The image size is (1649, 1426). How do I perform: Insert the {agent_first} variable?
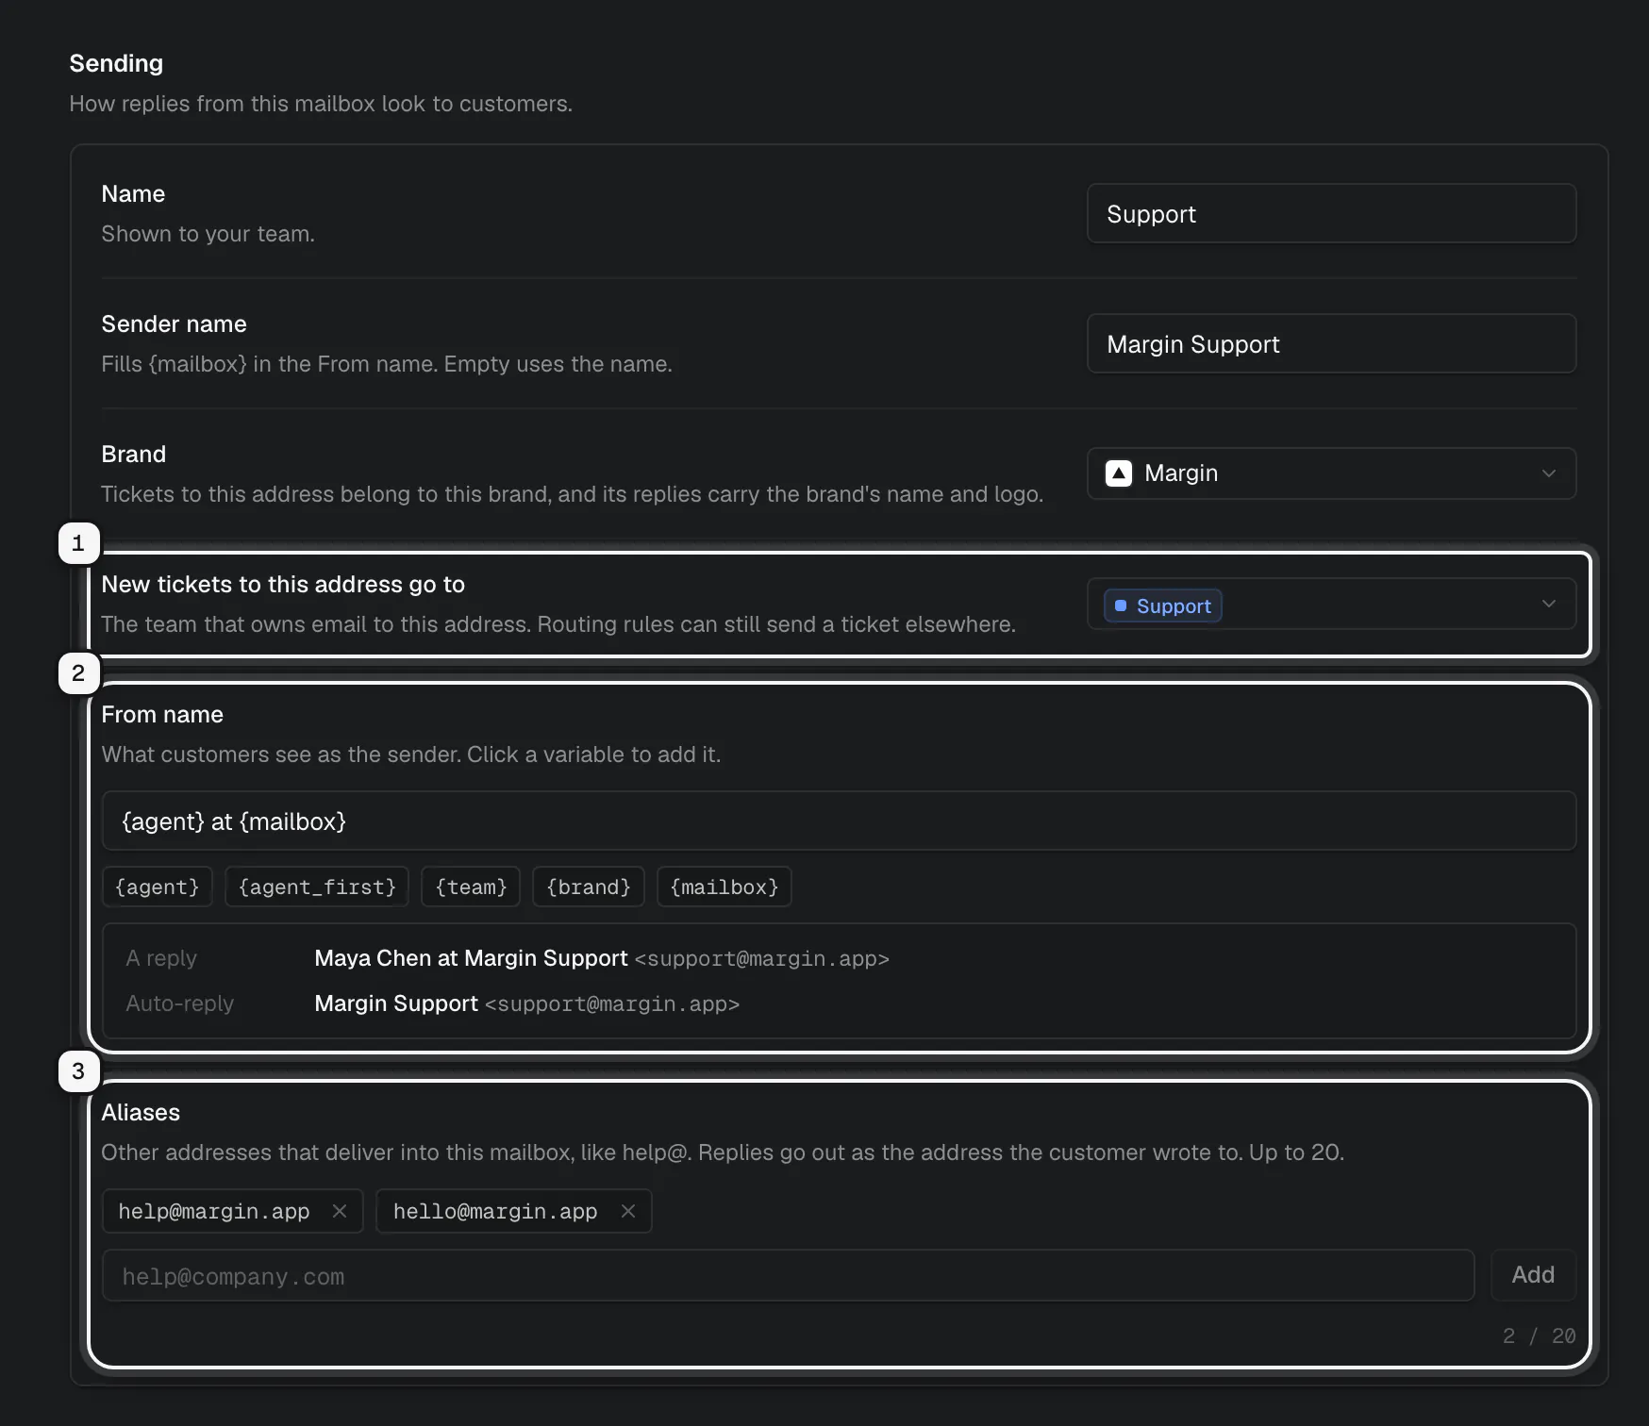317,887
